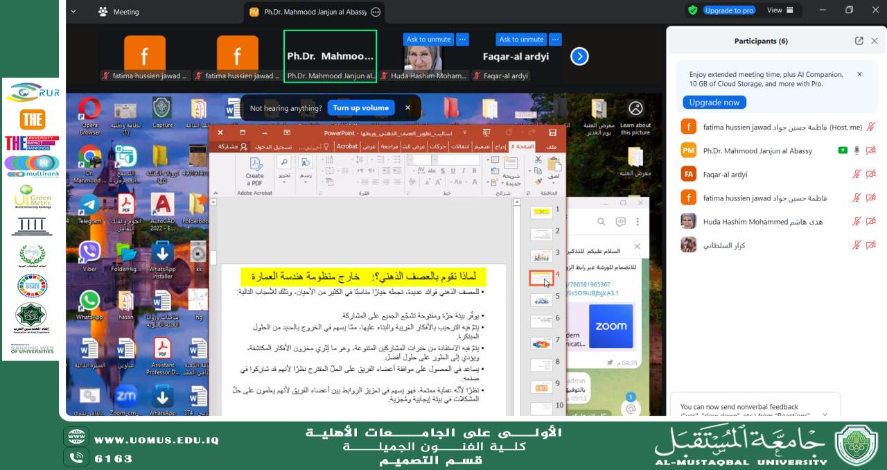Open the Zoom View layout dropdown

pyautogui.click(x=780, y=10)
